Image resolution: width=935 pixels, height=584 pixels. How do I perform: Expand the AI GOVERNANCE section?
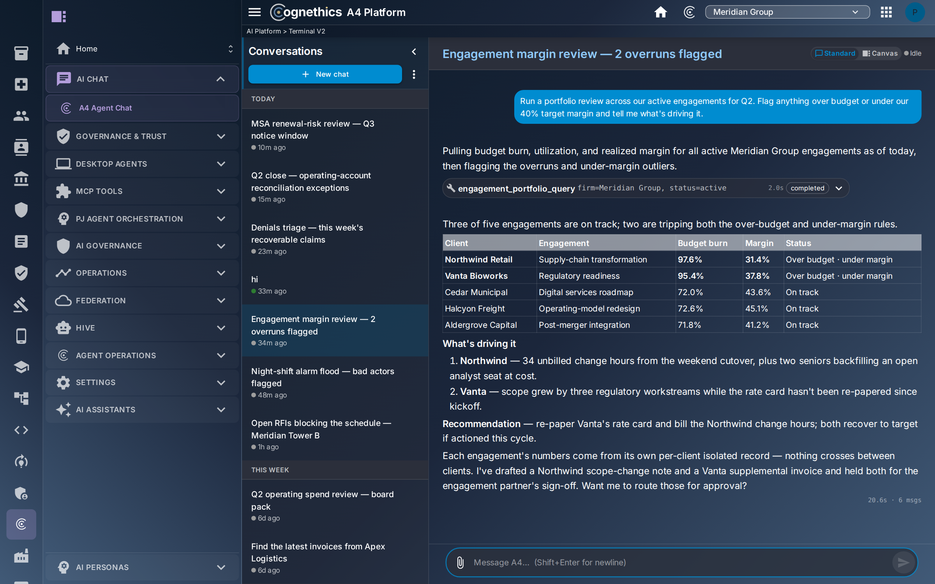coord(142,246)
